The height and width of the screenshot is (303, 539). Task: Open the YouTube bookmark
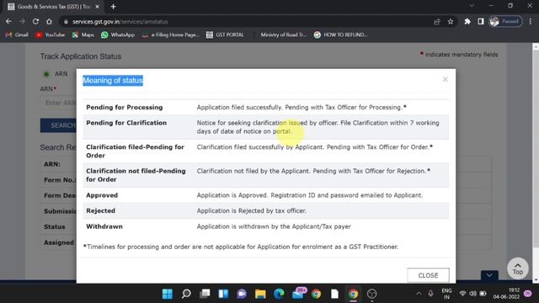click(51, 35)
